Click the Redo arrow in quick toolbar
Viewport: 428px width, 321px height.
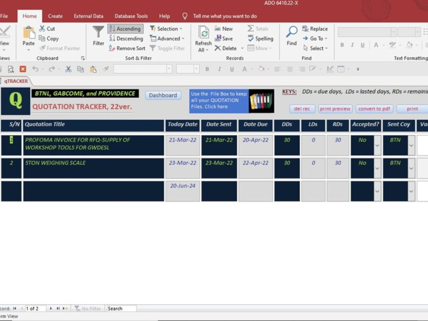[x=52, y=69]
